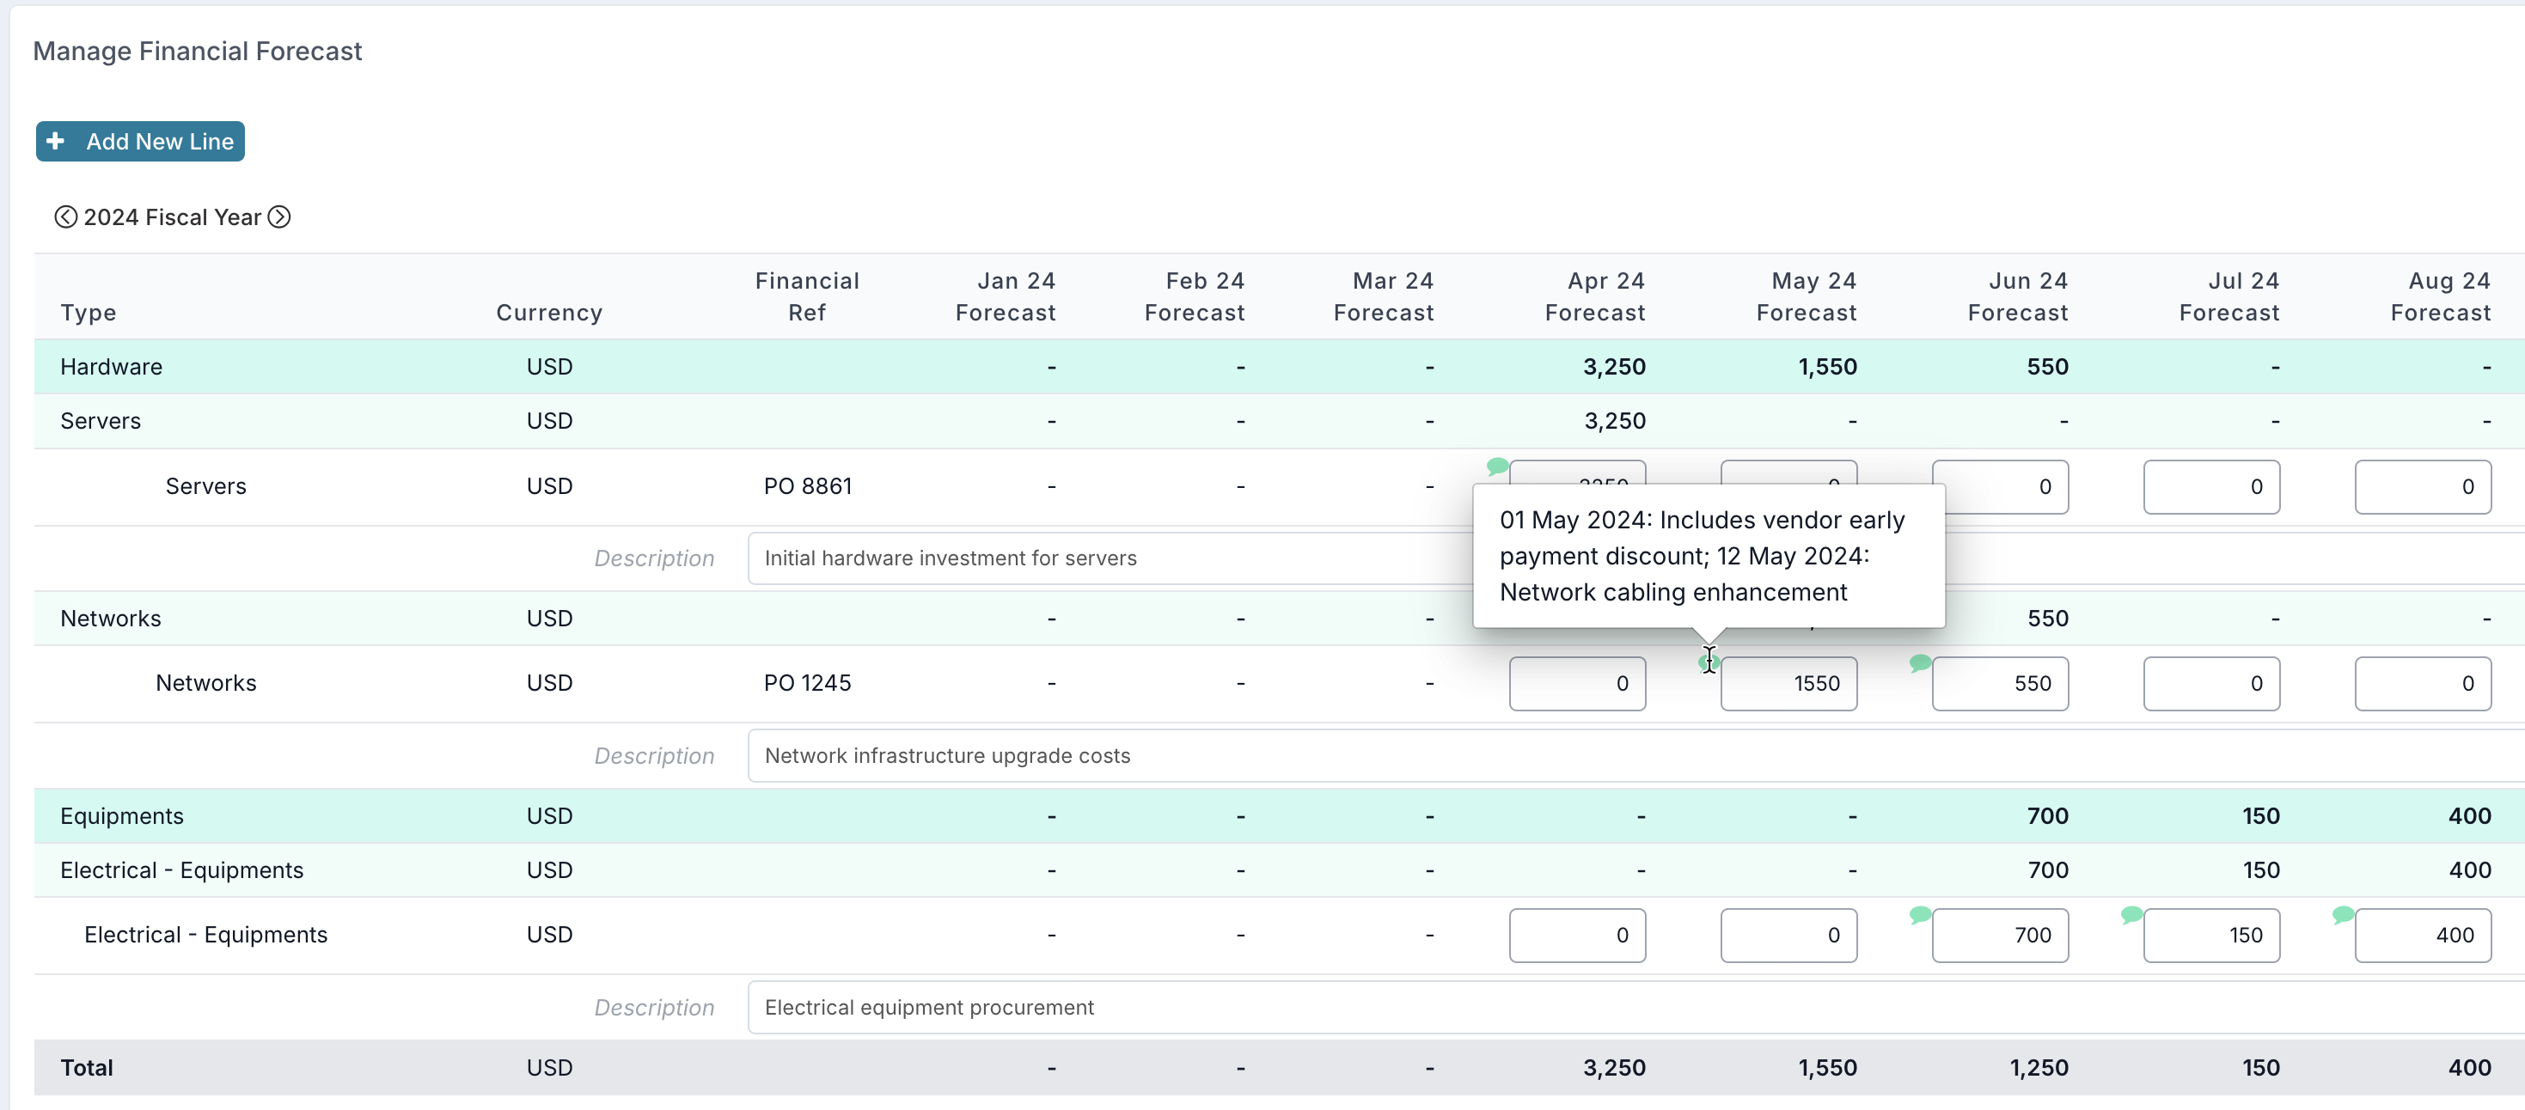Click the Apr 24 Forecast column header

coord(1596,297)
